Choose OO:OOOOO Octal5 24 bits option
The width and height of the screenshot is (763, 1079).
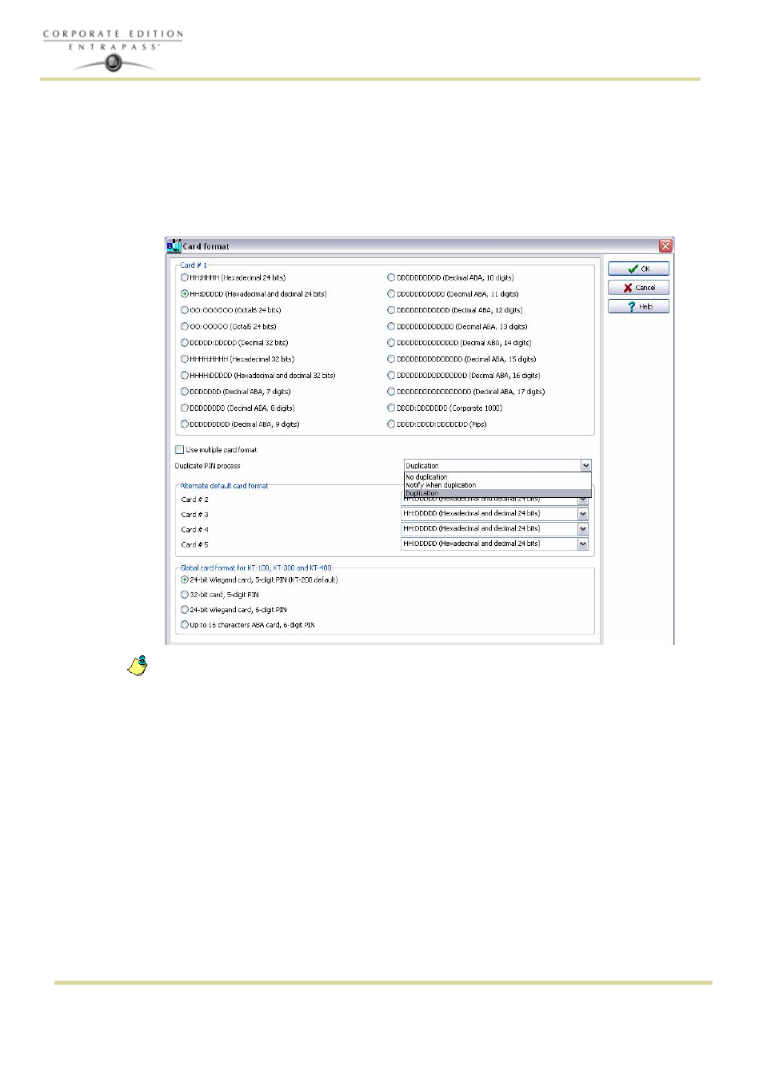click(185, 327)
